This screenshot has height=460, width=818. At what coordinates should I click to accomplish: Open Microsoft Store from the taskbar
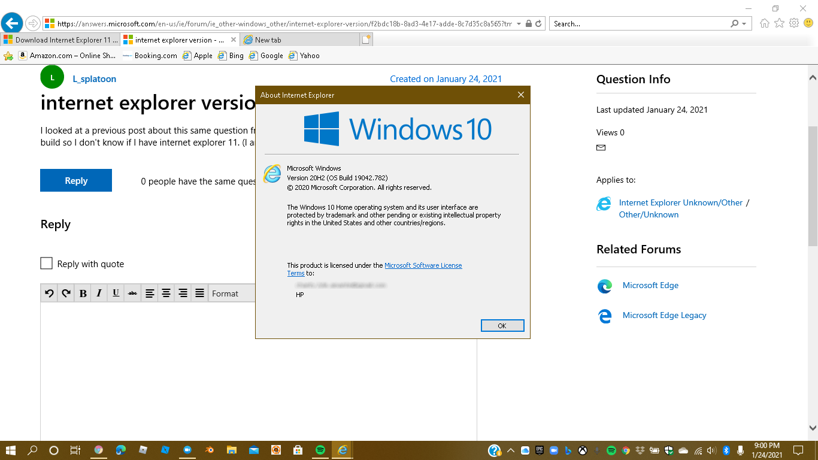tap(298, 450)
